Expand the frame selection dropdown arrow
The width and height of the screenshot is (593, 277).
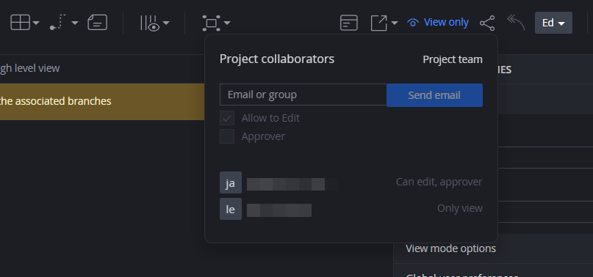click(227, 23)
